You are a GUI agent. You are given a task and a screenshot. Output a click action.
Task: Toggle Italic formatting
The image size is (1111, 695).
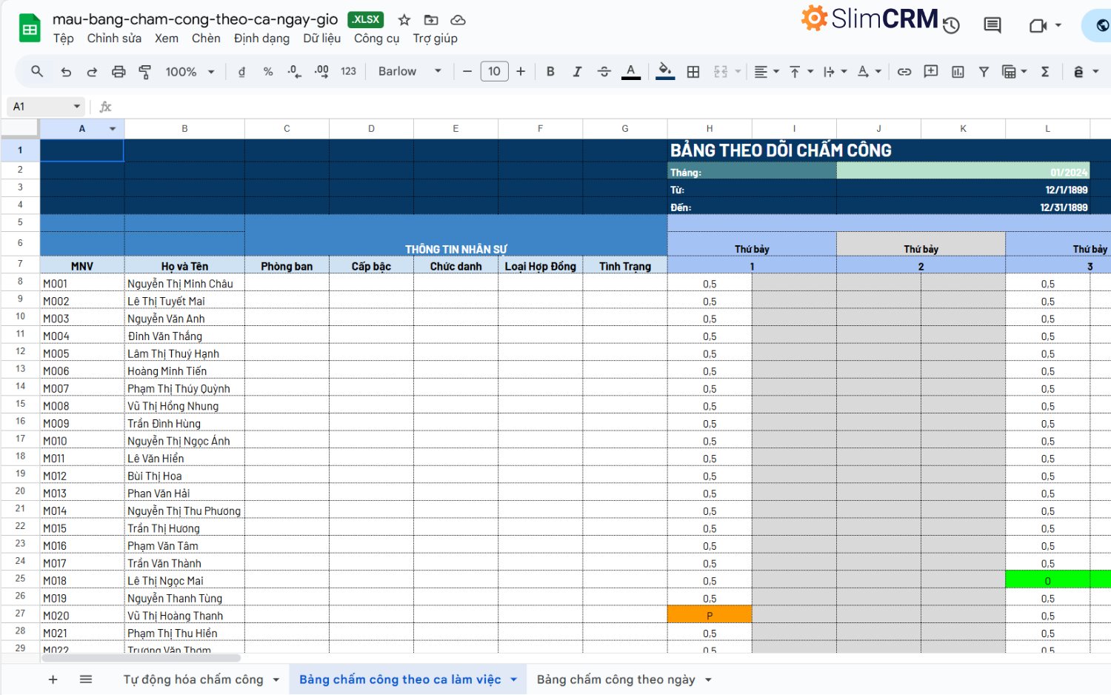click(x=577, y=72)
